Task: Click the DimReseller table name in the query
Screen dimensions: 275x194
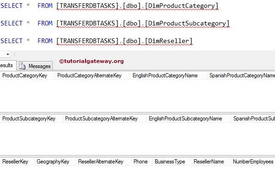Action: 169,41
